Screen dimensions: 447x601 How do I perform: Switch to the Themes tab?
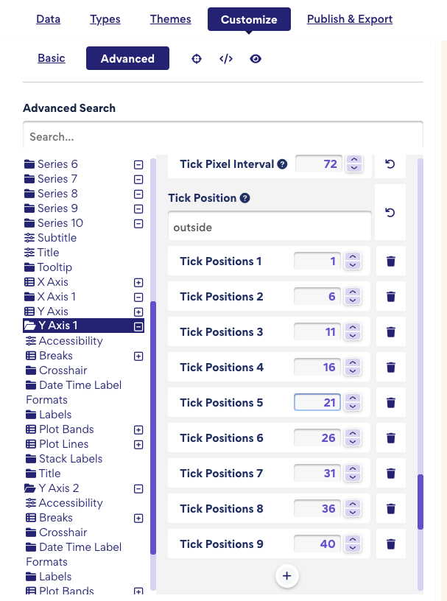tap(170, 19)
